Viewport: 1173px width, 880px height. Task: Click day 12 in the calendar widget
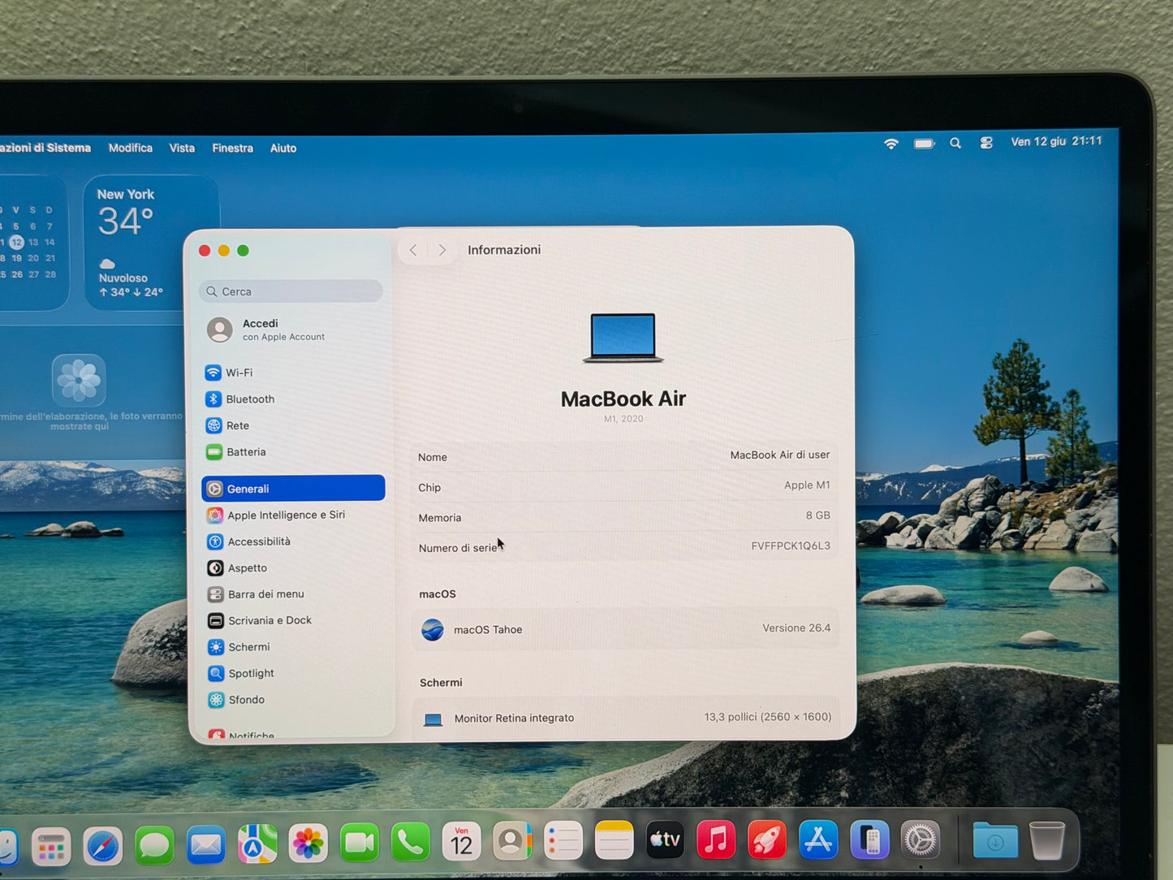pyautogui.click(x=16, y=242)
